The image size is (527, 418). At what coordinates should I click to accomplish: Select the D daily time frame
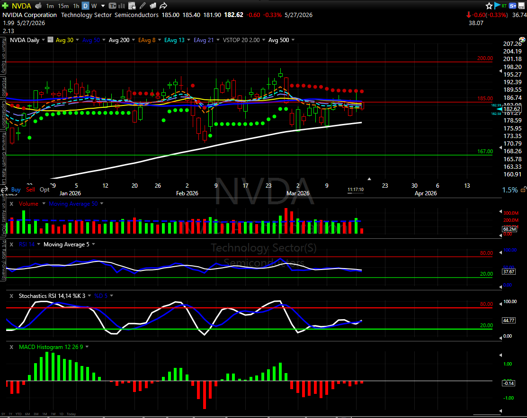(85, 6)
